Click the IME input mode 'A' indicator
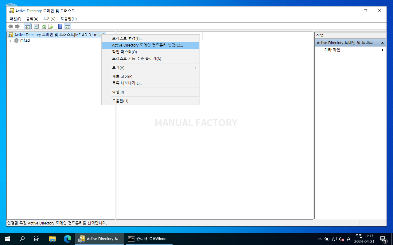 348,239
